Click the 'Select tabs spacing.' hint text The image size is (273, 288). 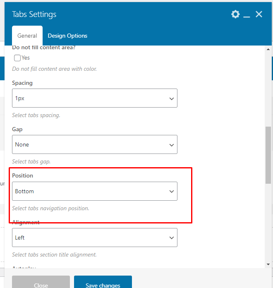36,115
